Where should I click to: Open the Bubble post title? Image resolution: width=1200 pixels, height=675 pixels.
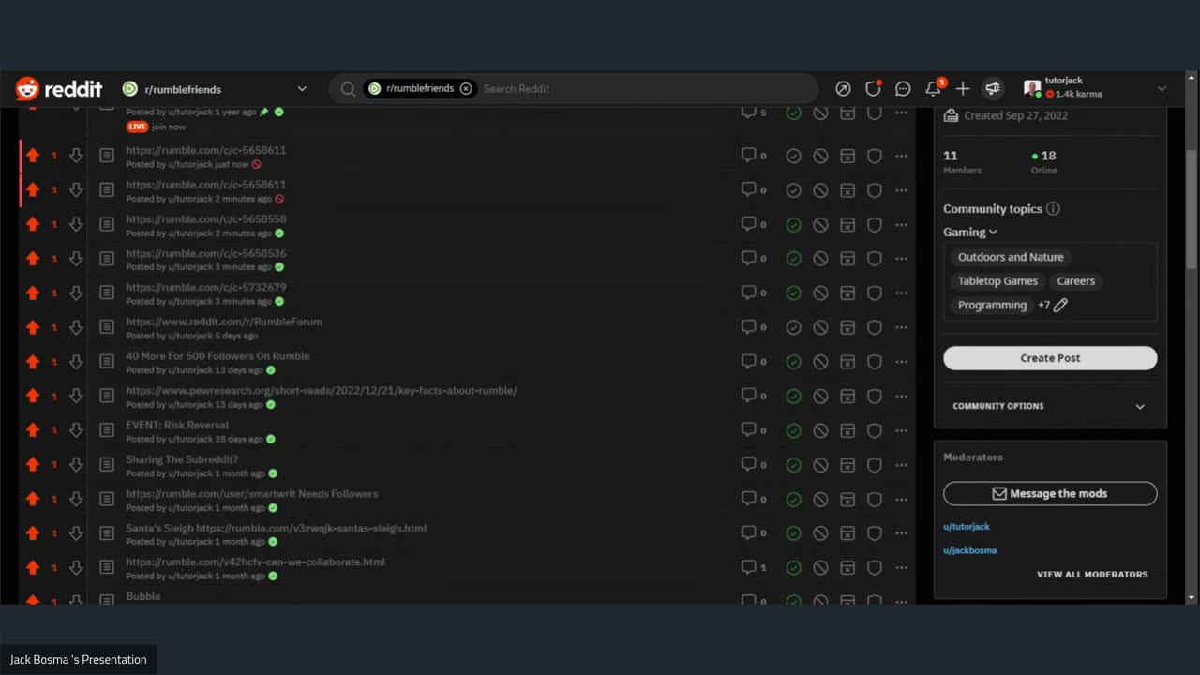click(x=143, y=596)
